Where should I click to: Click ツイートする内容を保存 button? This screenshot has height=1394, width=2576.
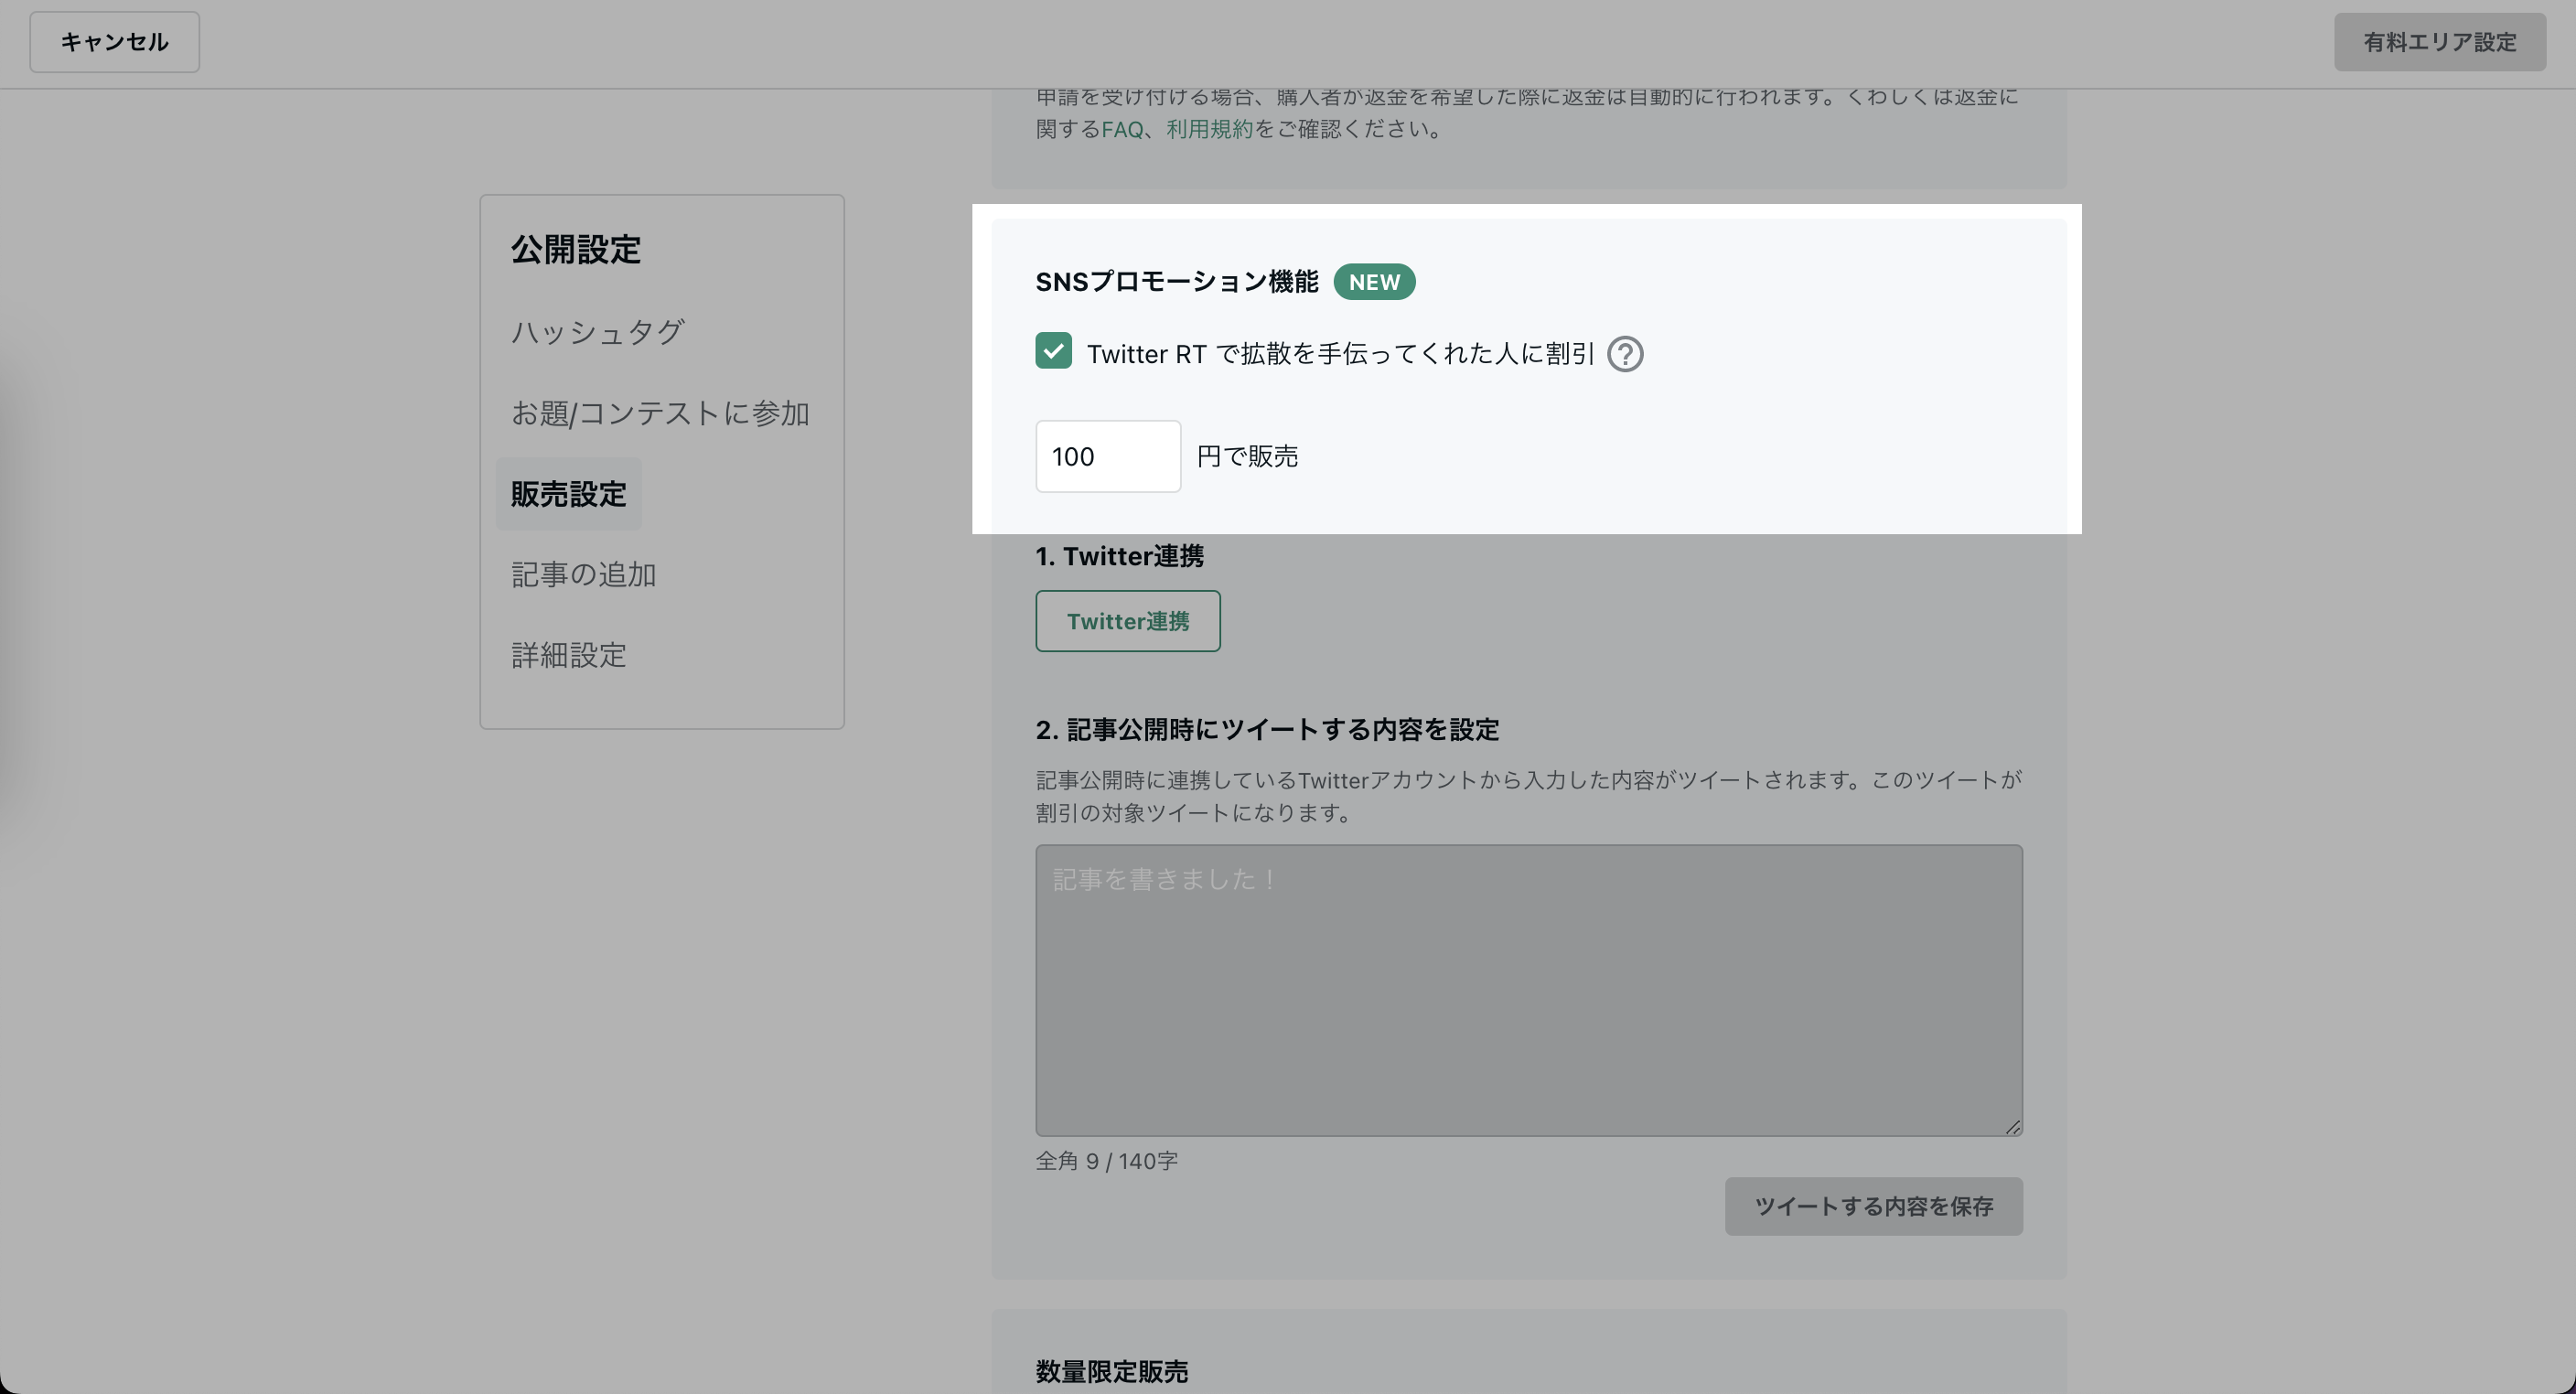[x=1874, y=1206]
